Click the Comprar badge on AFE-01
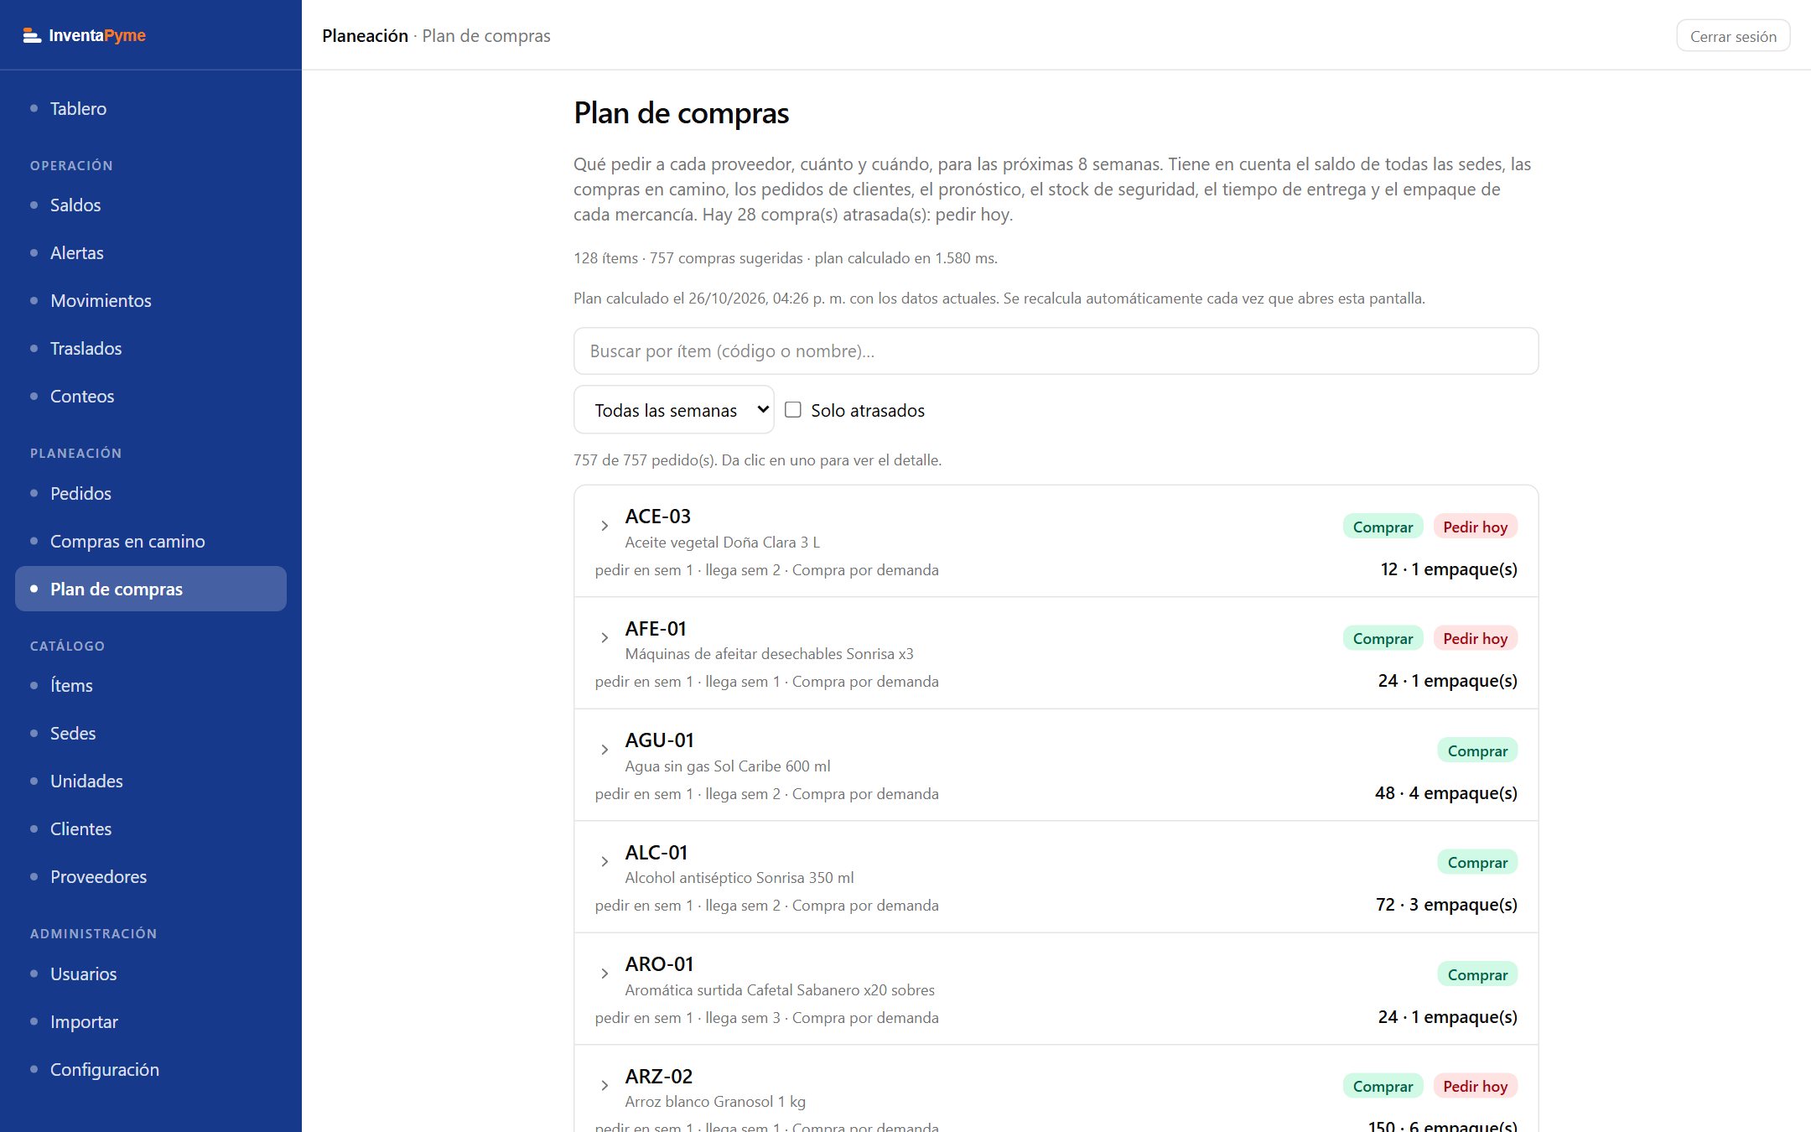Viewport: 1811px width, 1132px height. (x=1383, y=638)
